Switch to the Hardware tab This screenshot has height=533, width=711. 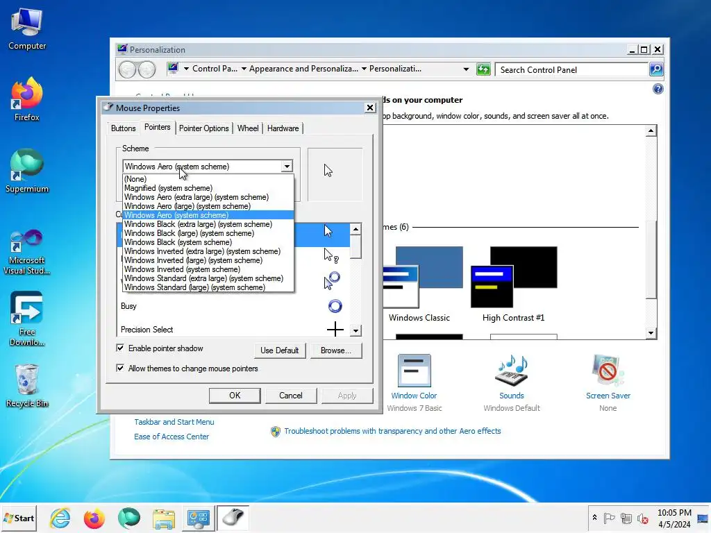point(283,128)
